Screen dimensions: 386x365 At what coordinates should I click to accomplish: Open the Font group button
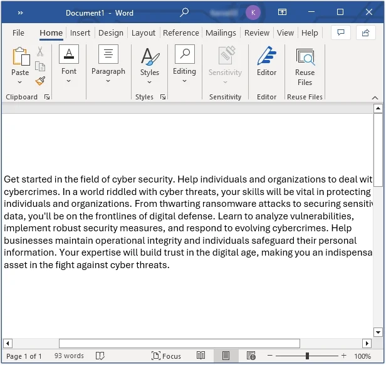pos(69,54)
